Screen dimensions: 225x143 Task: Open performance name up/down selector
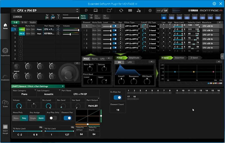tap(77, 10)
